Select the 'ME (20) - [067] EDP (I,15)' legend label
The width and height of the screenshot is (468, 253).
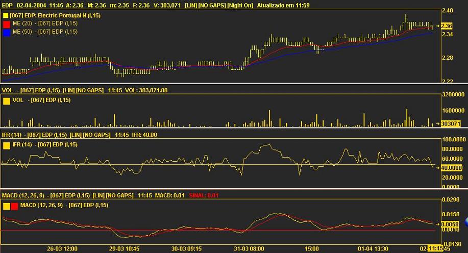tap(45, 23)
